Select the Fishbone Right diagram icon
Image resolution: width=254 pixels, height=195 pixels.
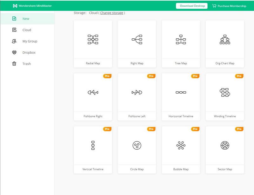(x=93, y=92)
